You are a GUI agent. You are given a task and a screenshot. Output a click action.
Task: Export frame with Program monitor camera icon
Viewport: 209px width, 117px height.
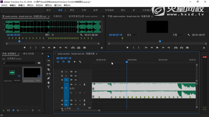[187, 48]
